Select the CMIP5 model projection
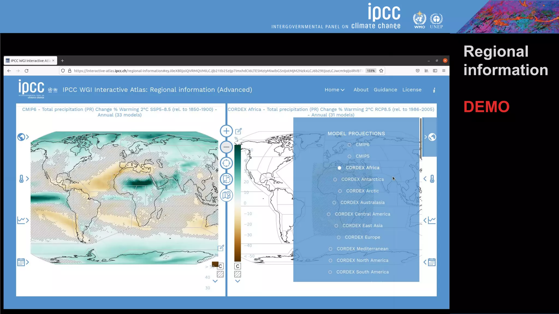The width and height of the screenshot is (559, 314). click(359, 156)
